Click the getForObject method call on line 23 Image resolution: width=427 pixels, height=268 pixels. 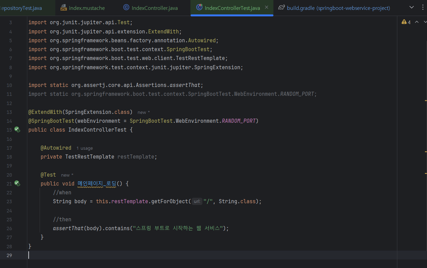(170, 201)
